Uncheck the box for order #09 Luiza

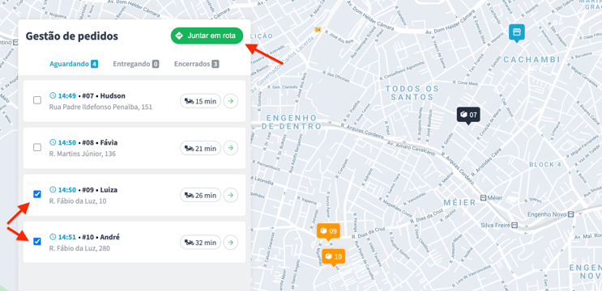37,195
